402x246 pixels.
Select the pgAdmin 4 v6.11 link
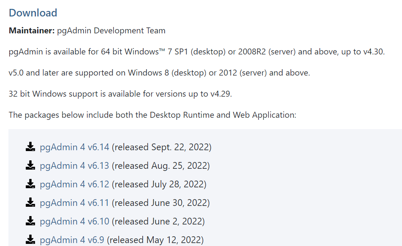coord(74,203)
